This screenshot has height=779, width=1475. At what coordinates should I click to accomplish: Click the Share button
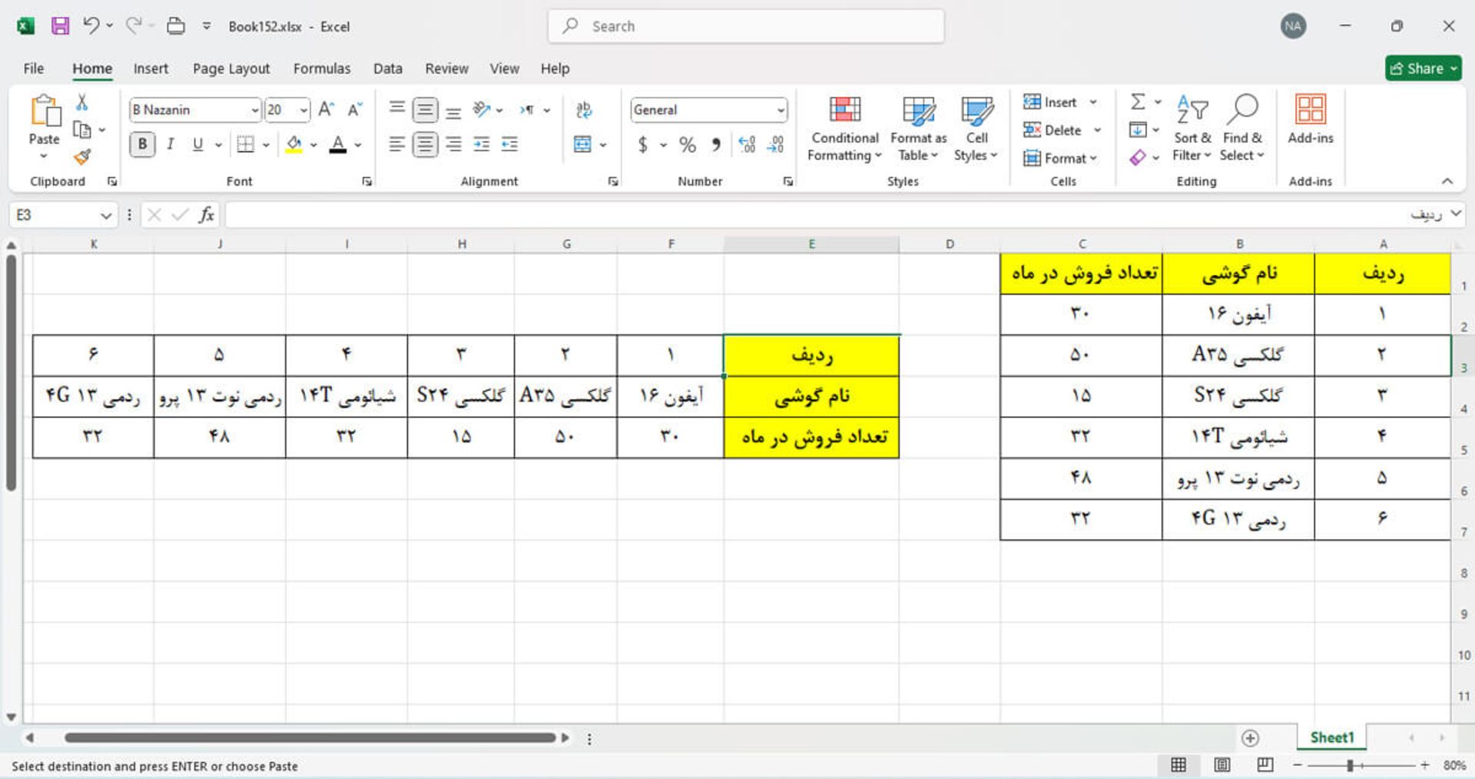tap(1423, 68)
